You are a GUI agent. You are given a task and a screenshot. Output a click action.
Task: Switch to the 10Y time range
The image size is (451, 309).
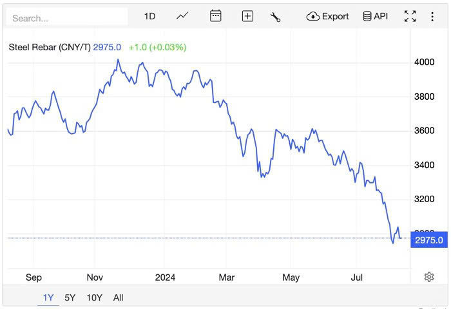point(94,297)
